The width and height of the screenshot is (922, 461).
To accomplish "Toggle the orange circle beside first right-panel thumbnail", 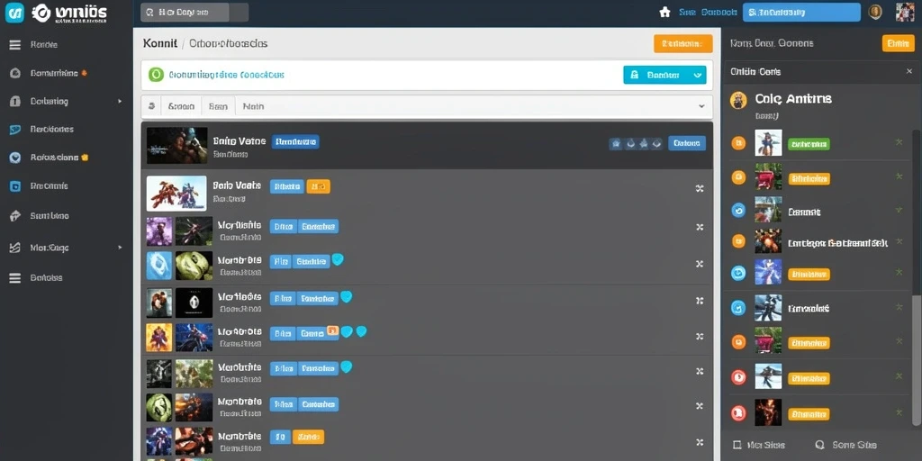I will [x=738, y=143].
